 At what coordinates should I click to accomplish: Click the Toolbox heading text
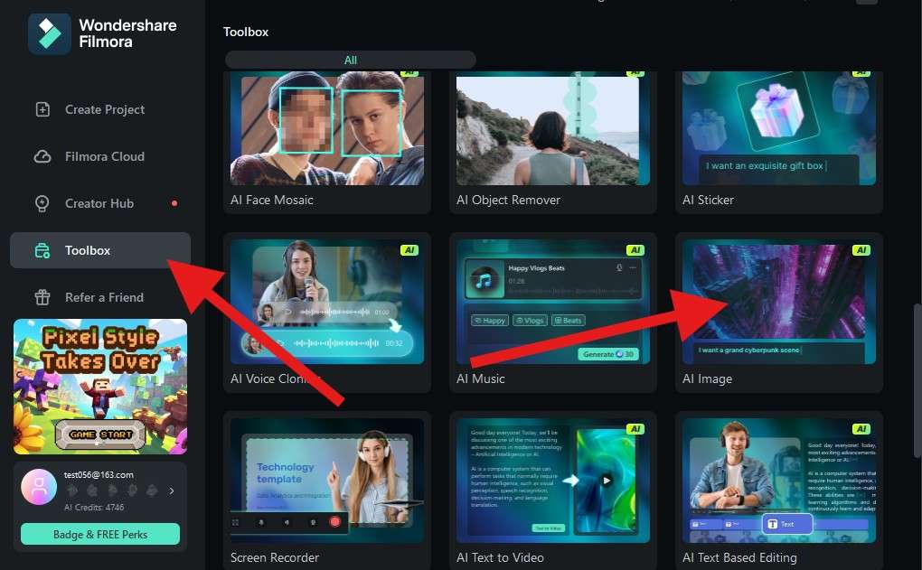tap(246, 32)
